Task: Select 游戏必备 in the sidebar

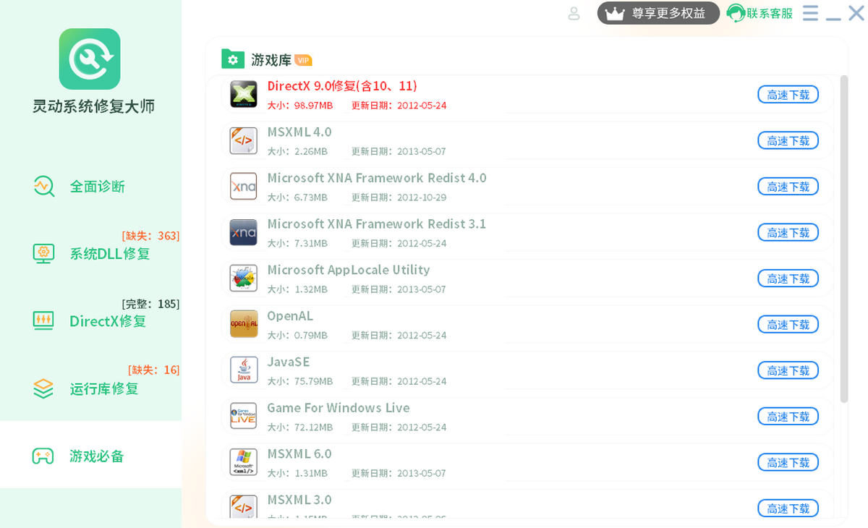Action: [97, 456]
